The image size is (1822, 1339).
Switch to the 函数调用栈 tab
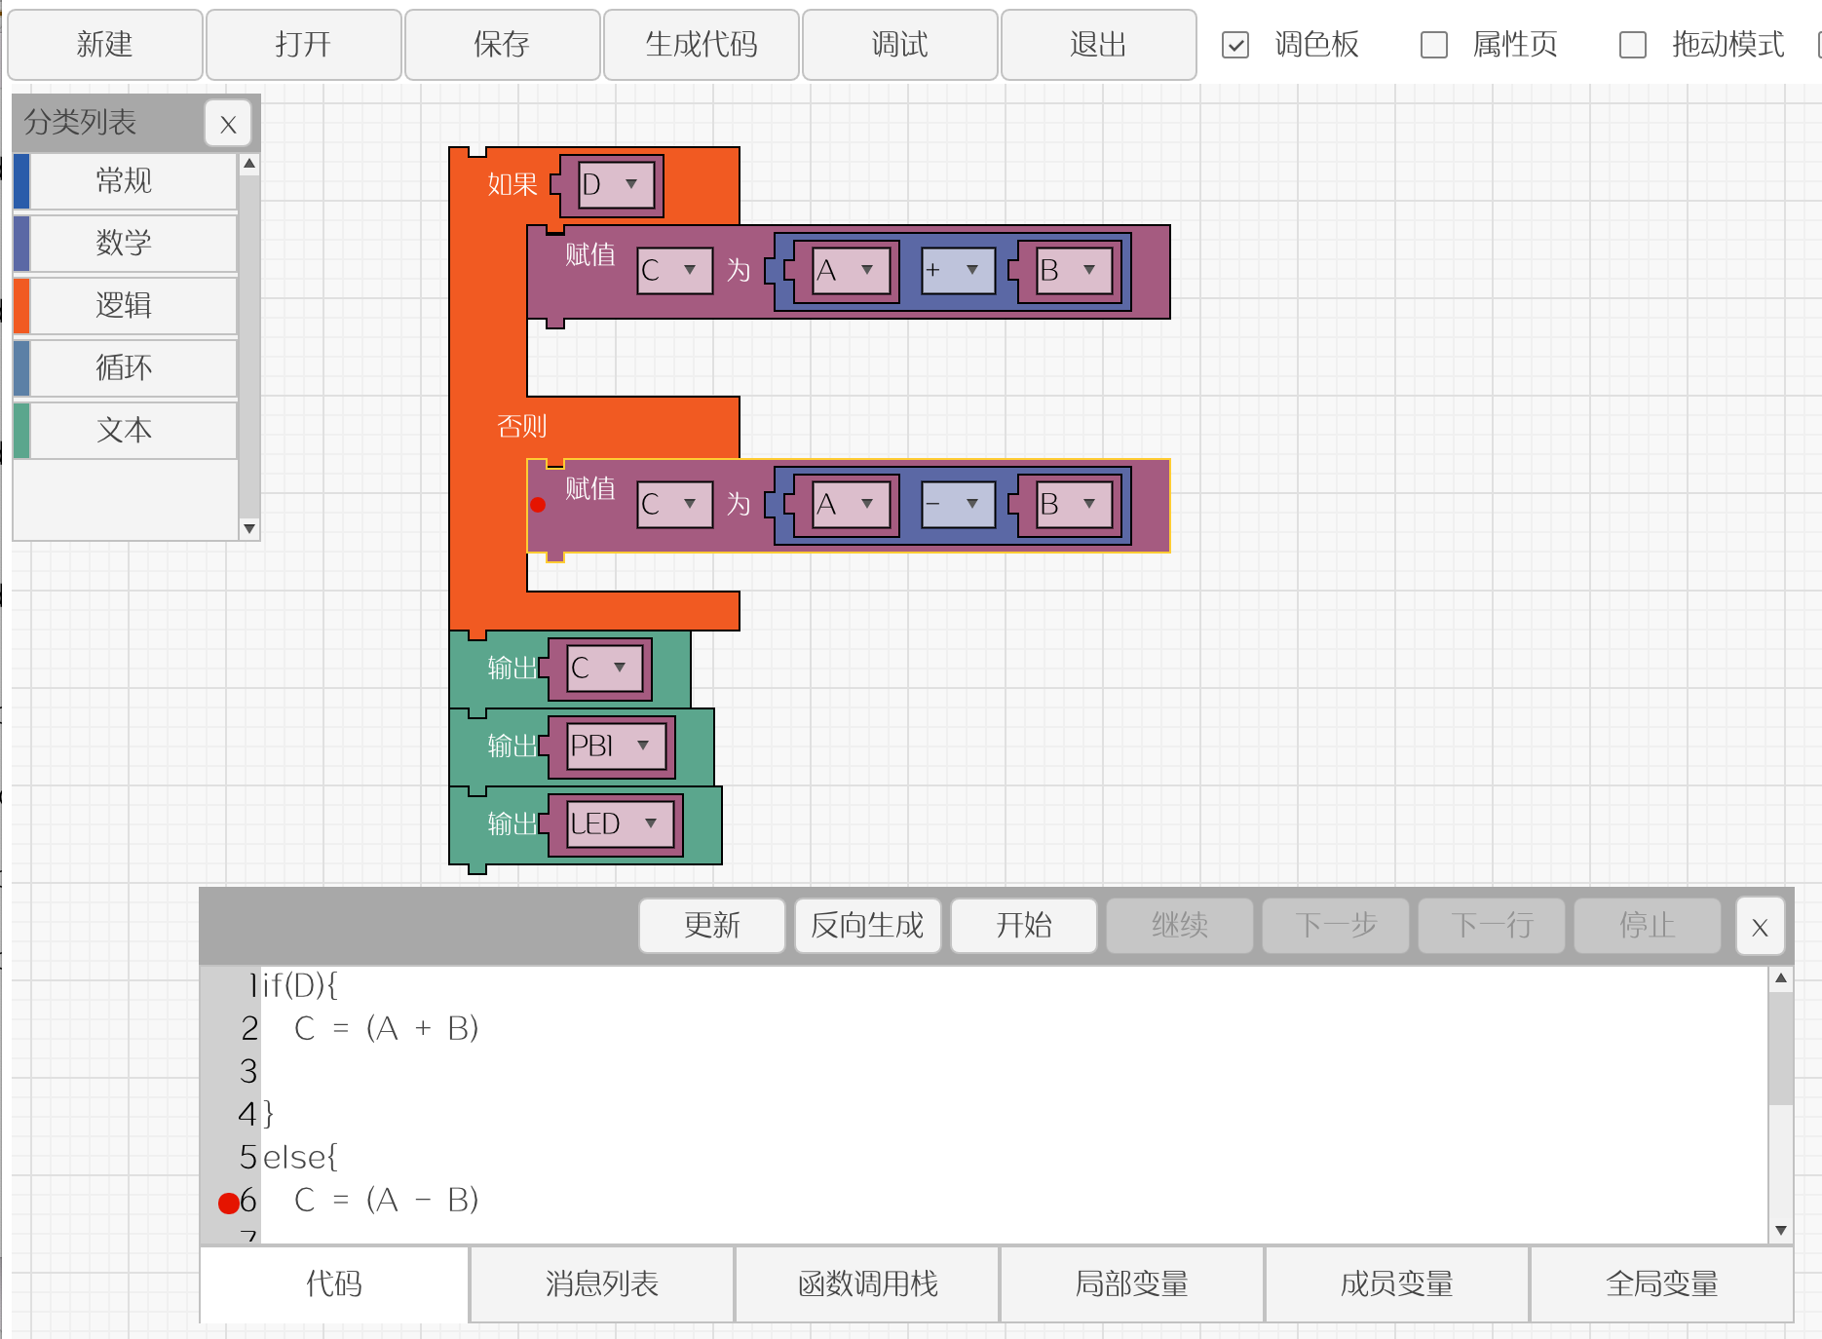tap(867, 1283)
